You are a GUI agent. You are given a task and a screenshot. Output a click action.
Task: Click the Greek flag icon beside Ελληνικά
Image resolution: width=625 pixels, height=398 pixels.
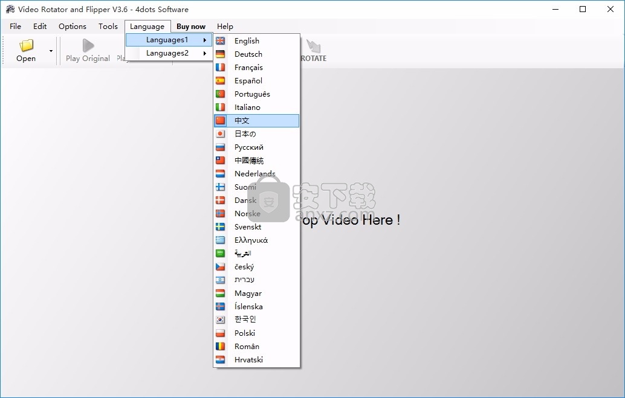click(220, 240)
